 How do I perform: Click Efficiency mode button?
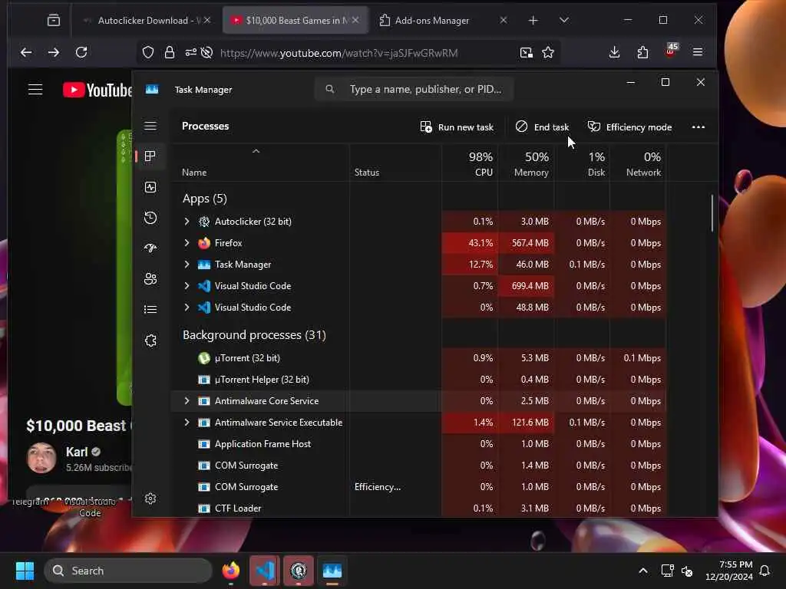(x=629, y=127)
